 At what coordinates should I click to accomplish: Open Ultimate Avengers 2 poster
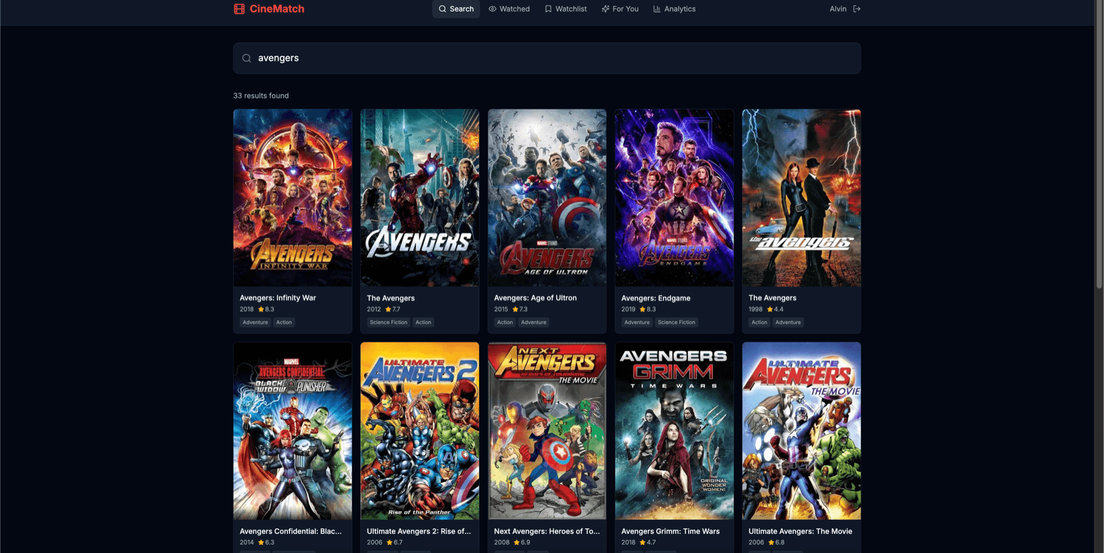click(420, 431)
